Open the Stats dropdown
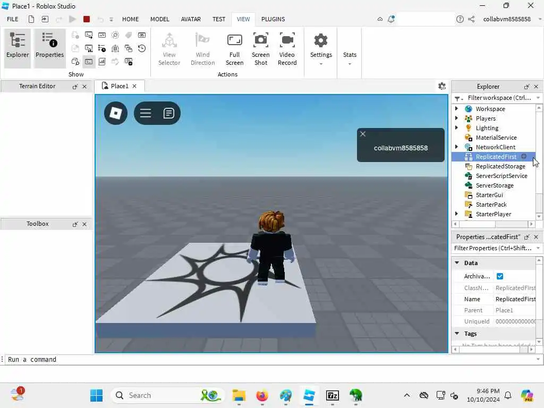This screenshot has height=408, width=544. click(x=350, y=57)
